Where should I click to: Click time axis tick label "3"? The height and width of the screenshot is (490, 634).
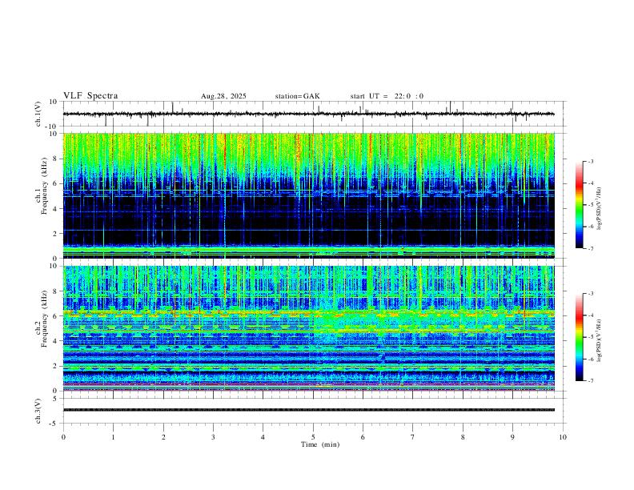coord(213,437)
